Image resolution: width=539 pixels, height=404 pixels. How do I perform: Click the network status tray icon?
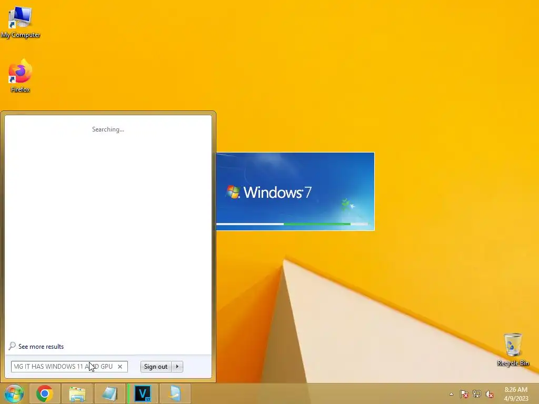click(477, 394)
